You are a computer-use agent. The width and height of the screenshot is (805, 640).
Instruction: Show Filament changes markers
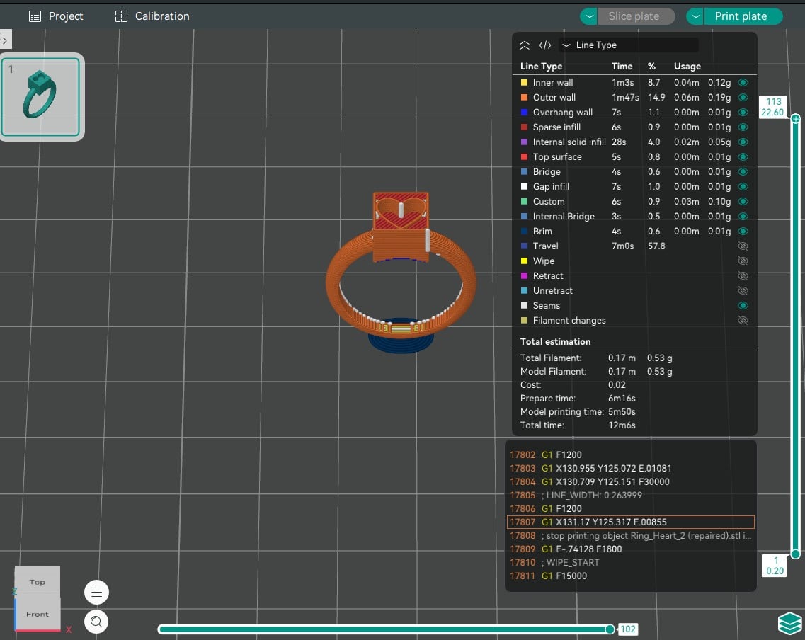click(x=743, y=321)
